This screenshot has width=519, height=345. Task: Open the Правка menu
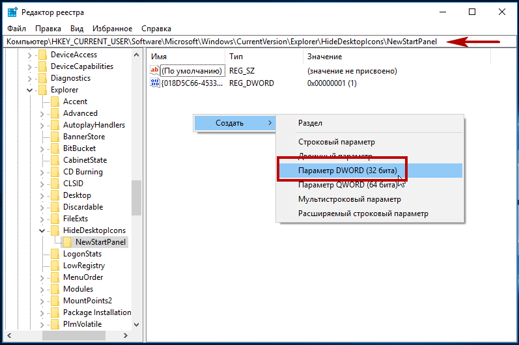click(x=48, y=29)
